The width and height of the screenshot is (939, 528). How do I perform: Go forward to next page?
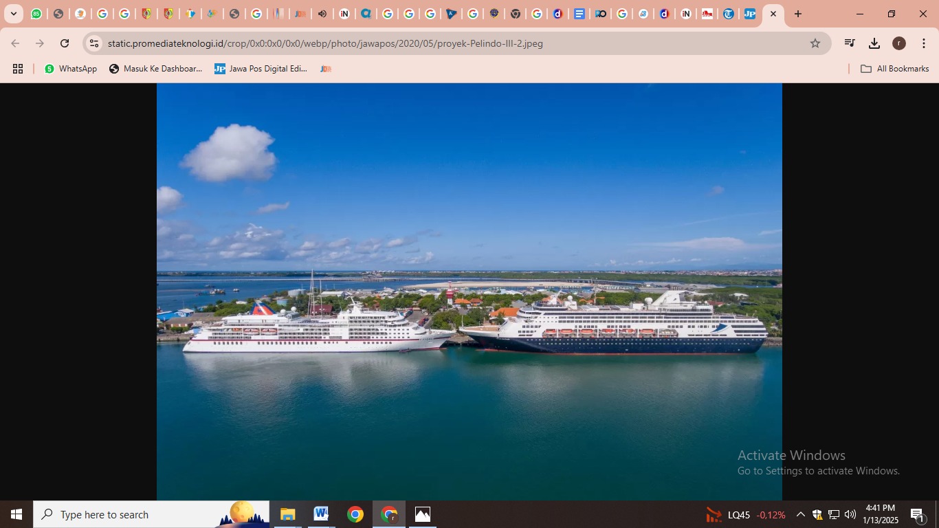tap(40, 43)
